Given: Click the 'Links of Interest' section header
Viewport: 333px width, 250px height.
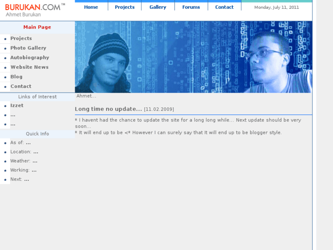Looking at the screenshot, I should pos(38,97).
